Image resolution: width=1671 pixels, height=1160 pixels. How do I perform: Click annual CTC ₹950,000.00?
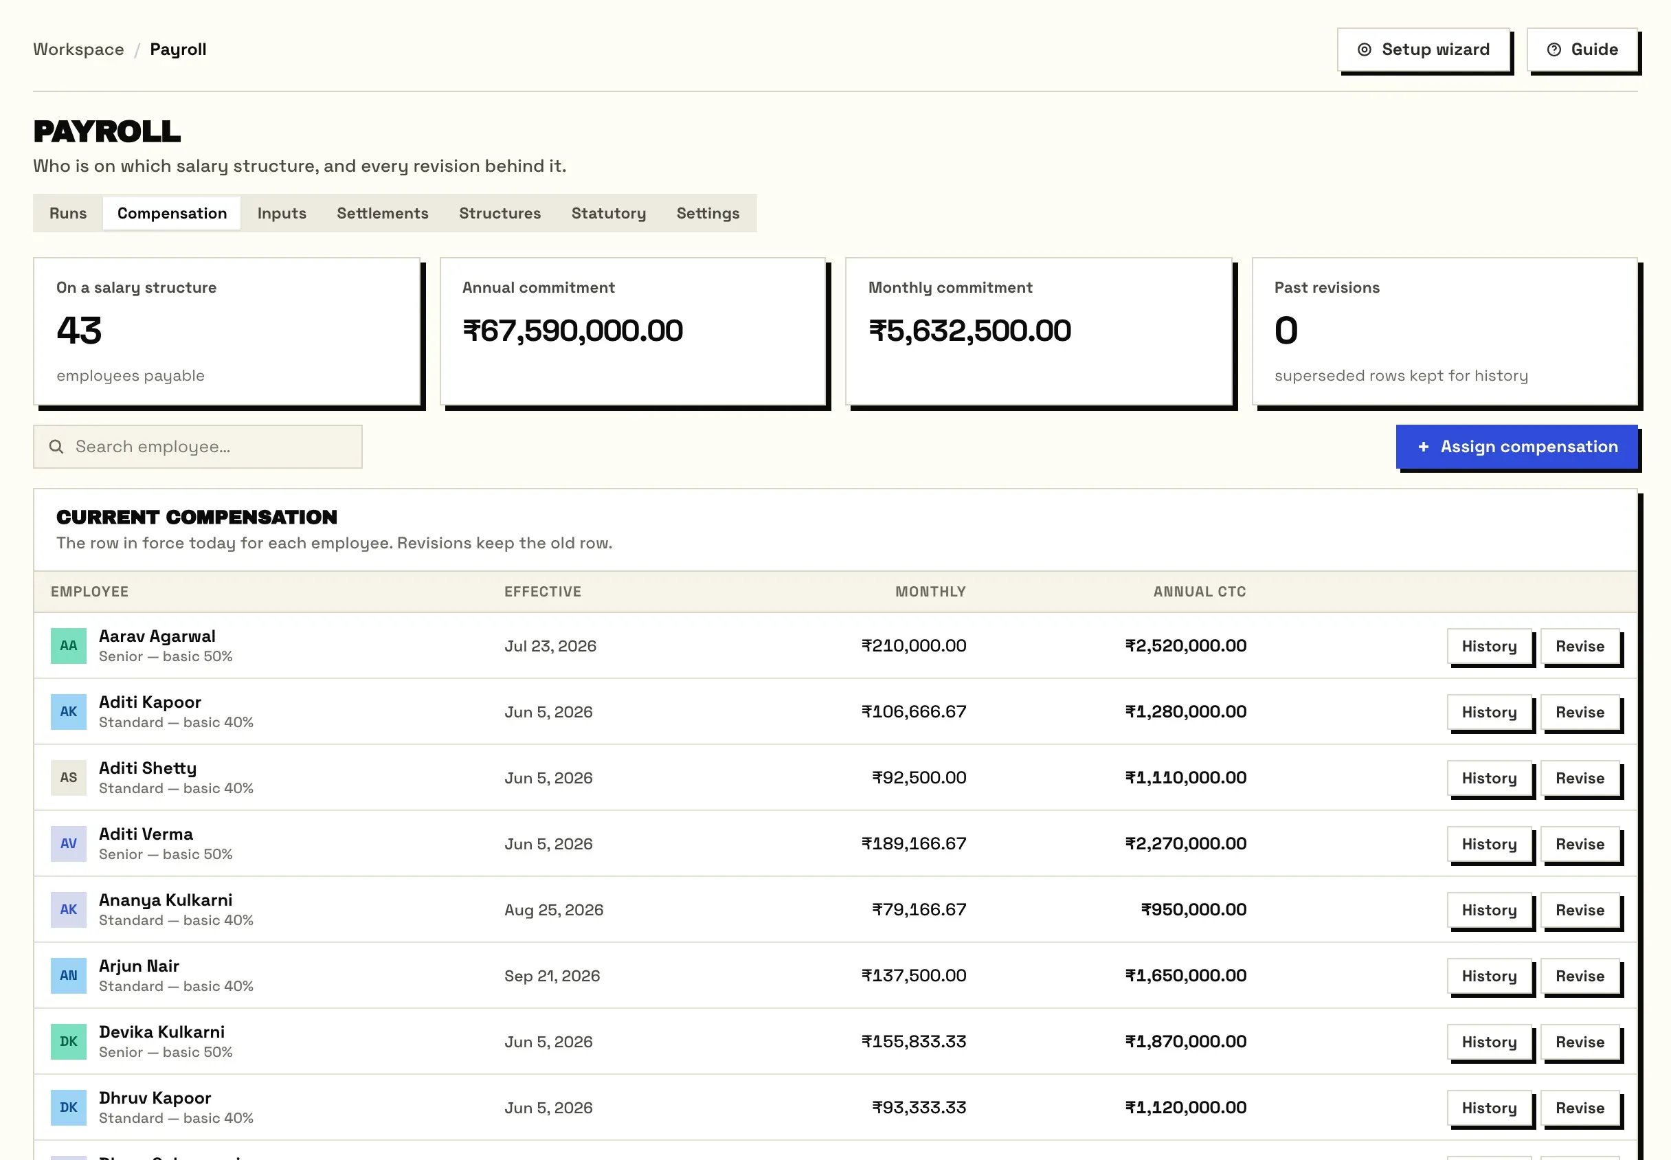point(1193,909)
